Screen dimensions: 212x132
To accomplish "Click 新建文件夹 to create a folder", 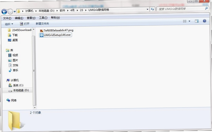I will point(42,24).
